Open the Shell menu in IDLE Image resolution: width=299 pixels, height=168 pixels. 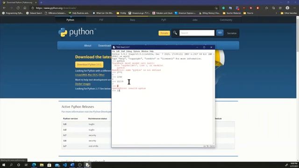(123, 51)
